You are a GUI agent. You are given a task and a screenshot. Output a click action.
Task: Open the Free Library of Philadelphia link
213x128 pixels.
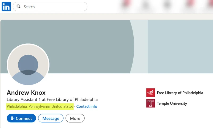[180, 93]
